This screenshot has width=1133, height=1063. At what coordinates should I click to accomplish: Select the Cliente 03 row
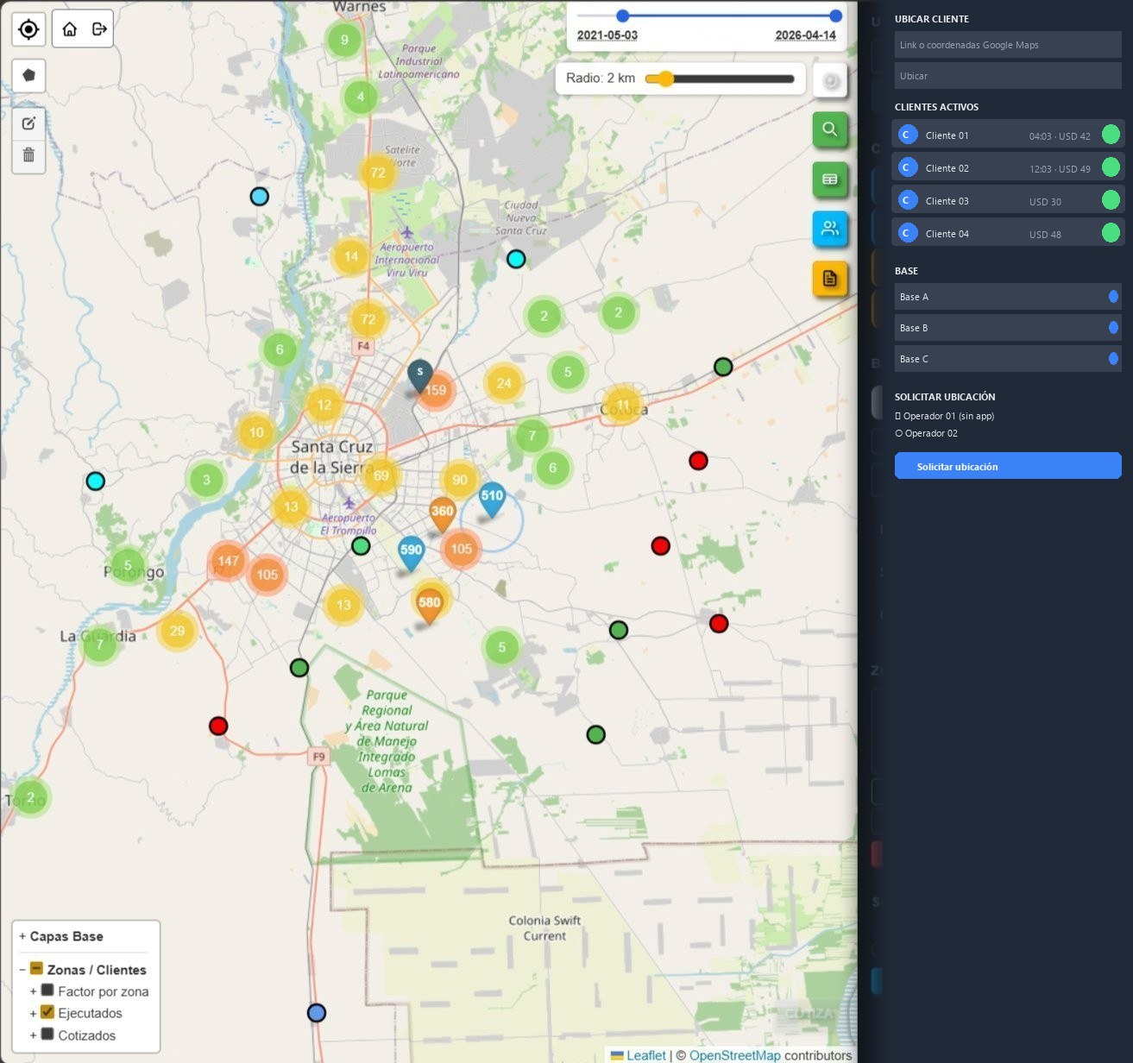[x=1008, y=200]
